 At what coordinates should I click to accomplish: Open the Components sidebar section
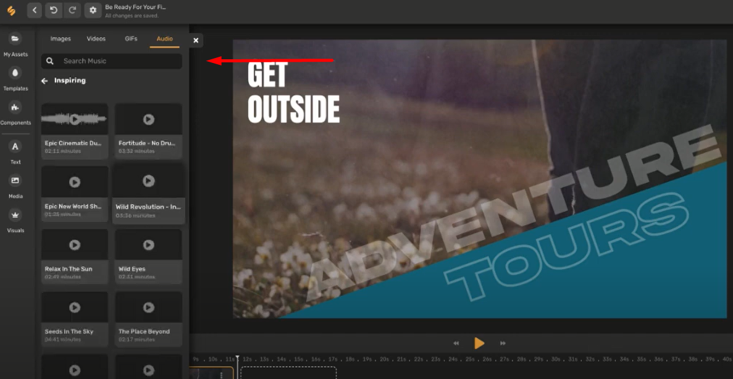[x=15, y=113]
